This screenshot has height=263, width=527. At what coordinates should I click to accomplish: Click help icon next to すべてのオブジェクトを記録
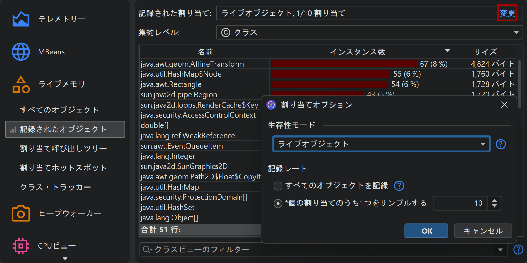point(399,186)
